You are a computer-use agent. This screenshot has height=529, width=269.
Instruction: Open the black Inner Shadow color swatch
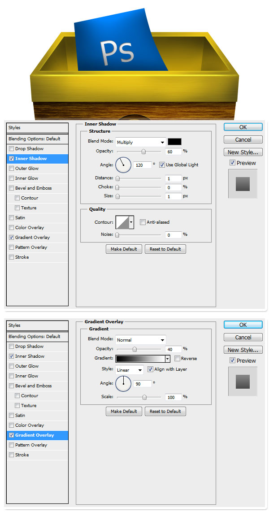pos(174,142)
